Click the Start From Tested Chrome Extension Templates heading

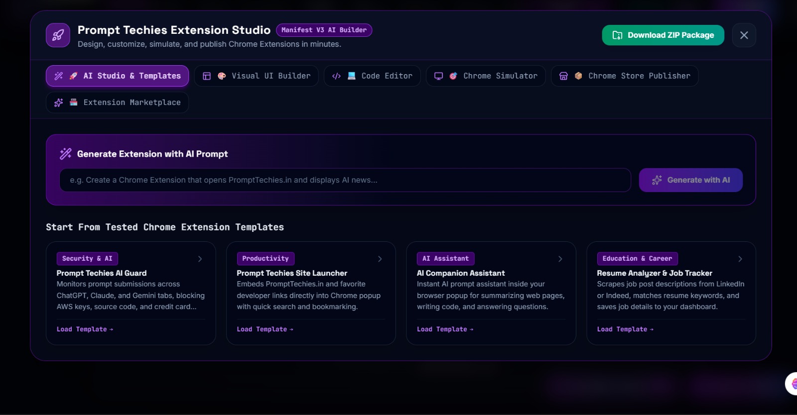tap(165, 227)
